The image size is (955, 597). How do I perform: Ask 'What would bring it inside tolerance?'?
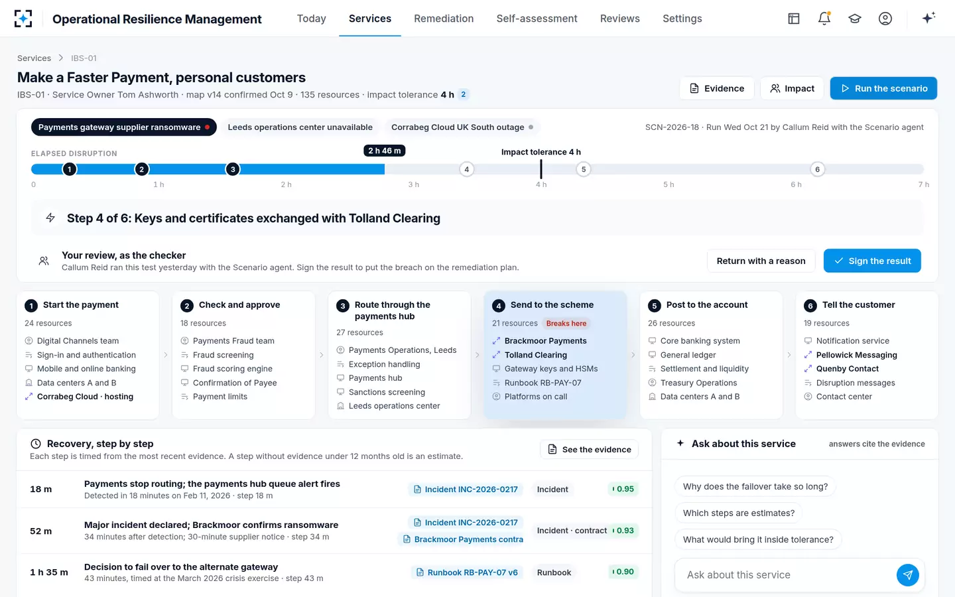pos(758,539)
